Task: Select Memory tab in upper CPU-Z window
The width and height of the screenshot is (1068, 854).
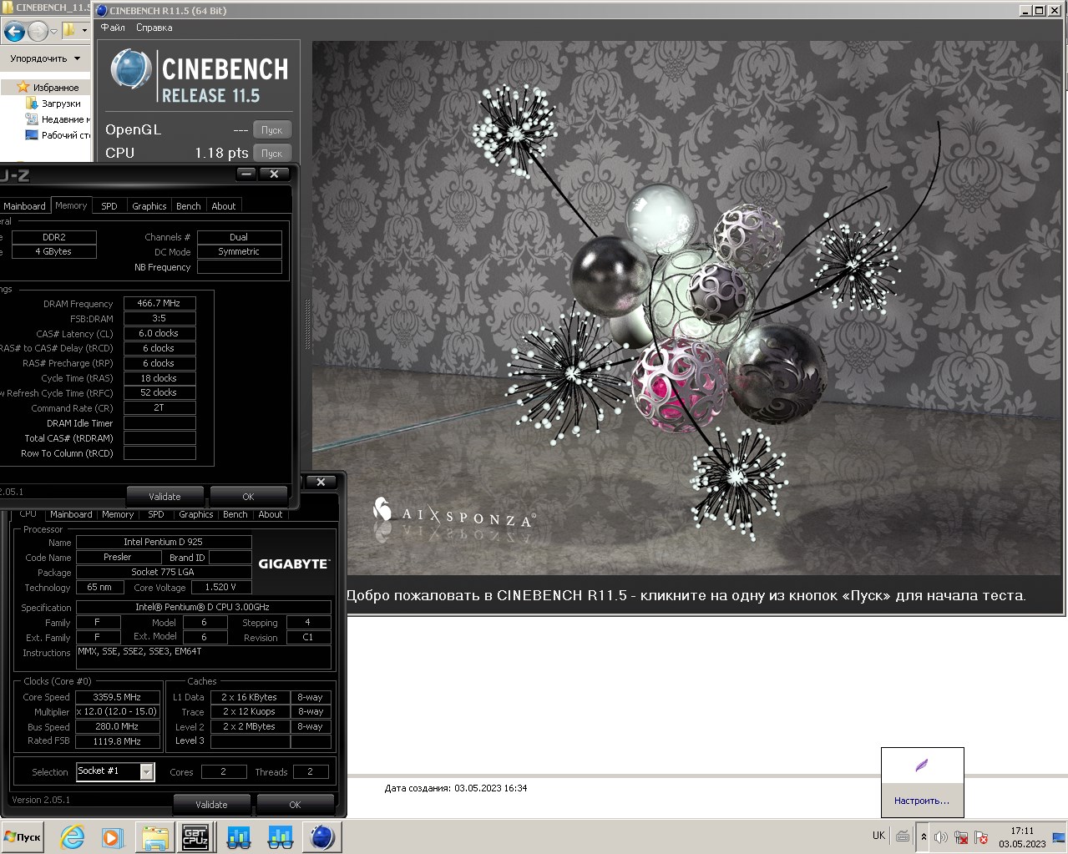Action: click(71, 205)
